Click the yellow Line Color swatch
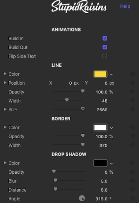 click(100, 74)
